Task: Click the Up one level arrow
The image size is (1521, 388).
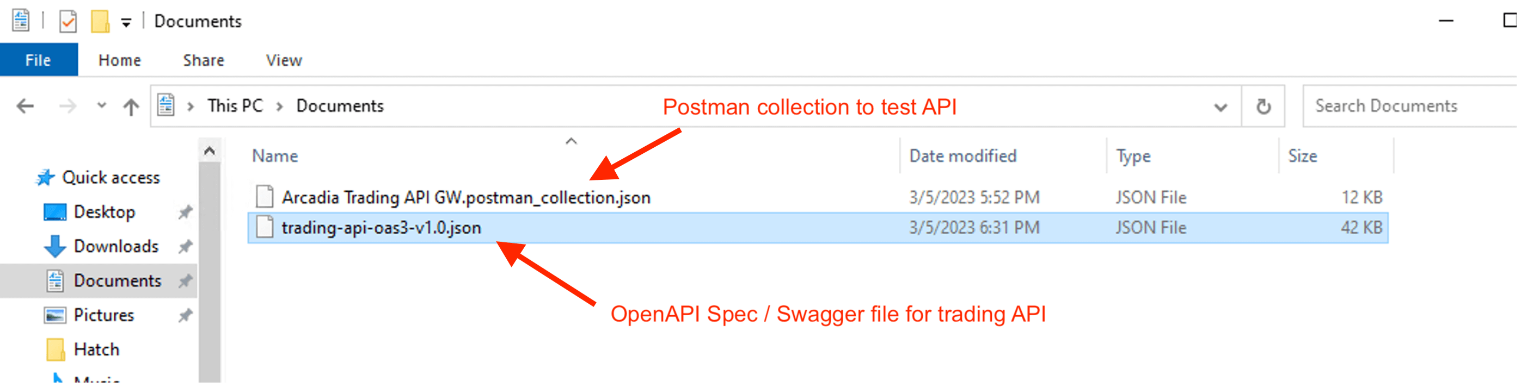Action: (131, 107)
